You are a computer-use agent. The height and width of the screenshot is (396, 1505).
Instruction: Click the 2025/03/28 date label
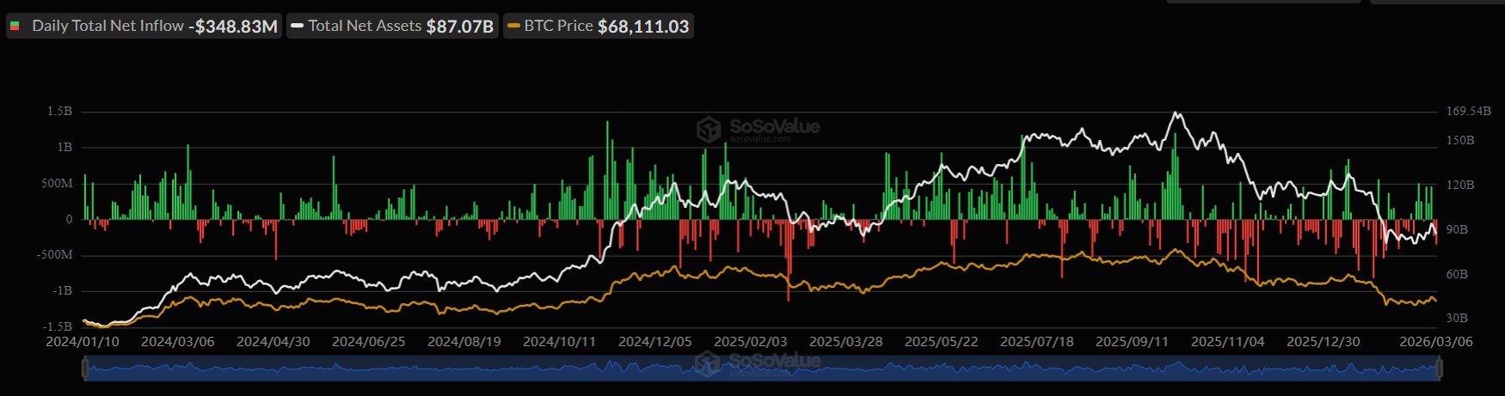click(846, 341)
